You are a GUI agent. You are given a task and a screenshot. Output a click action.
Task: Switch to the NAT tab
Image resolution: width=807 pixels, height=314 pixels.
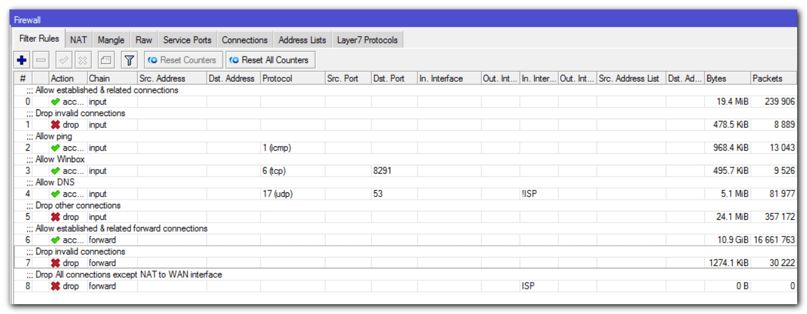78,40
